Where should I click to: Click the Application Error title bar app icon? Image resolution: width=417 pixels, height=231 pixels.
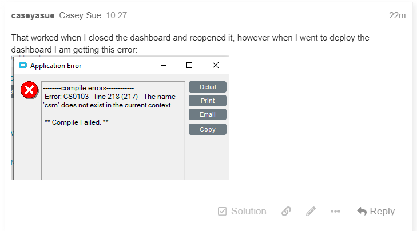[23, 66]
